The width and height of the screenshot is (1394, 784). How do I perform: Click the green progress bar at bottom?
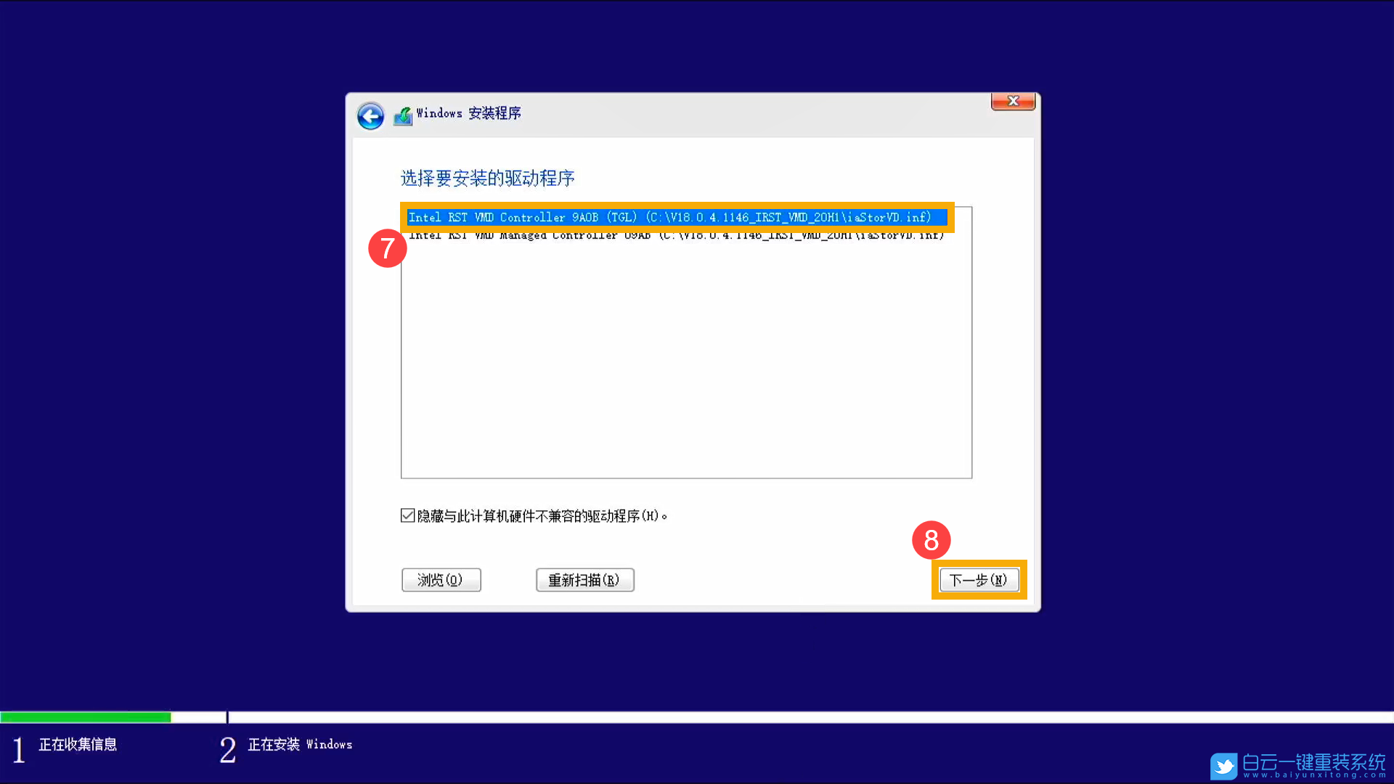point(86,717)
